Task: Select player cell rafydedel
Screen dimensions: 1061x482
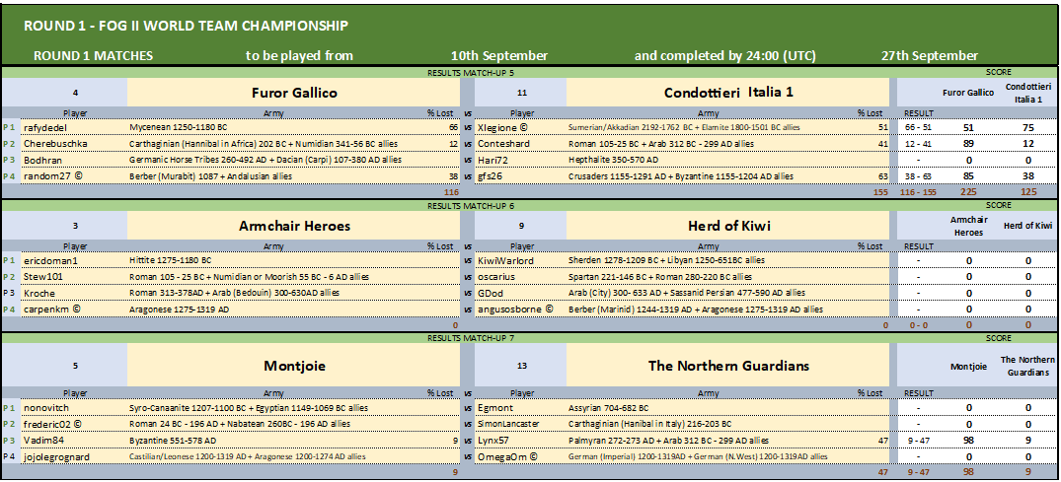Action: (x=74, y=127)
